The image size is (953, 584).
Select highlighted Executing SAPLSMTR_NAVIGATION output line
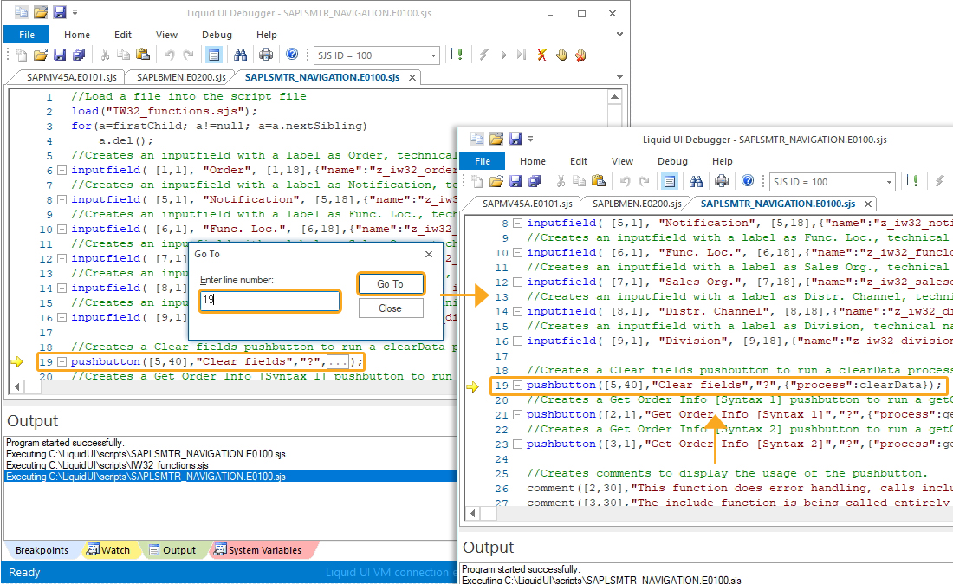point(231,477)
